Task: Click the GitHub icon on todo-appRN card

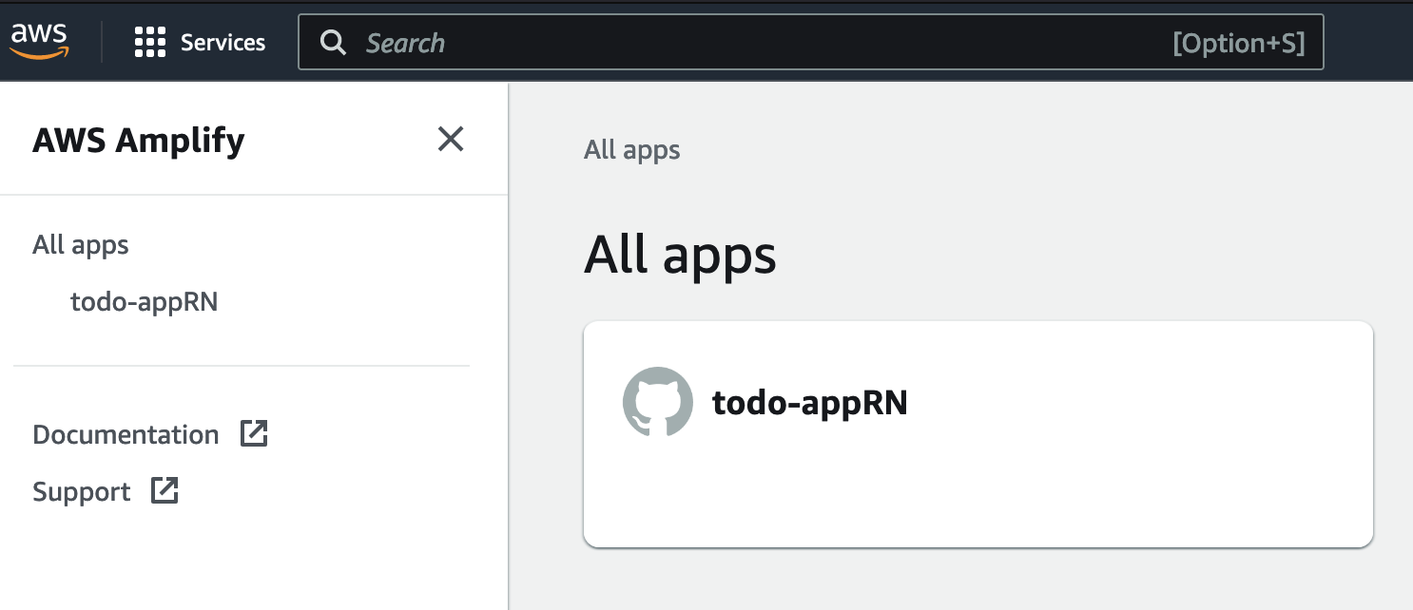Action: click(658, 402)
